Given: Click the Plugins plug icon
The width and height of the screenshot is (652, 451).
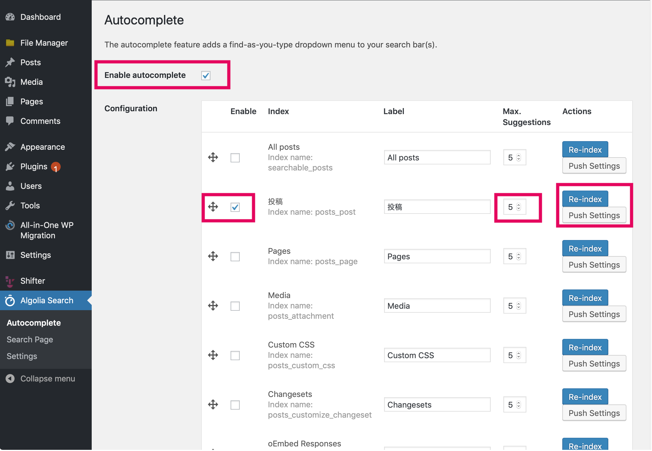Looking at the screenshot, I should [x=10, y=166].
